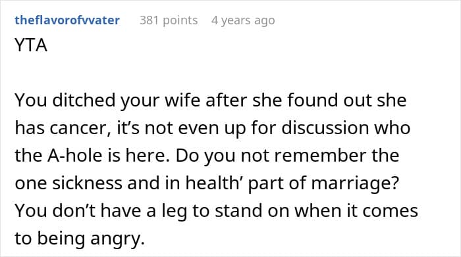Click the final line 'to being angry.'
Image resolution: width=461 pixels, height=257 pixels.
pos(80,239)
